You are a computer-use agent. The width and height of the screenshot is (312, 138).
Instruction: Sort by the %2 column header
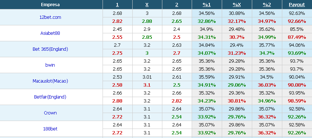tap(267, 5)
